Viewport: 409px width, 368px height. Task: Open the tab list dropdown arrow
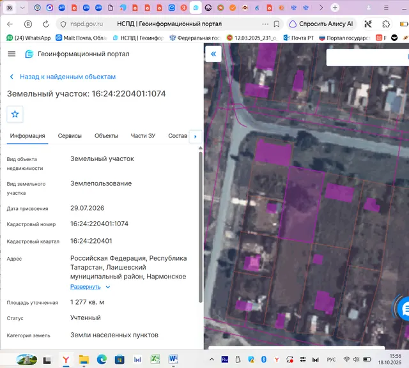22,8
